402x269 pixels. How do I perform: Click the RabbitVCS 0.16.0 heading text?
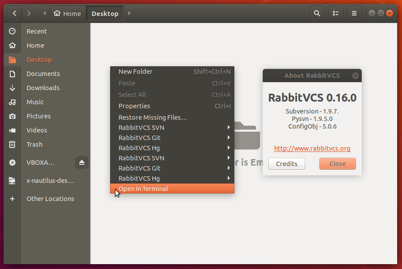312,98
